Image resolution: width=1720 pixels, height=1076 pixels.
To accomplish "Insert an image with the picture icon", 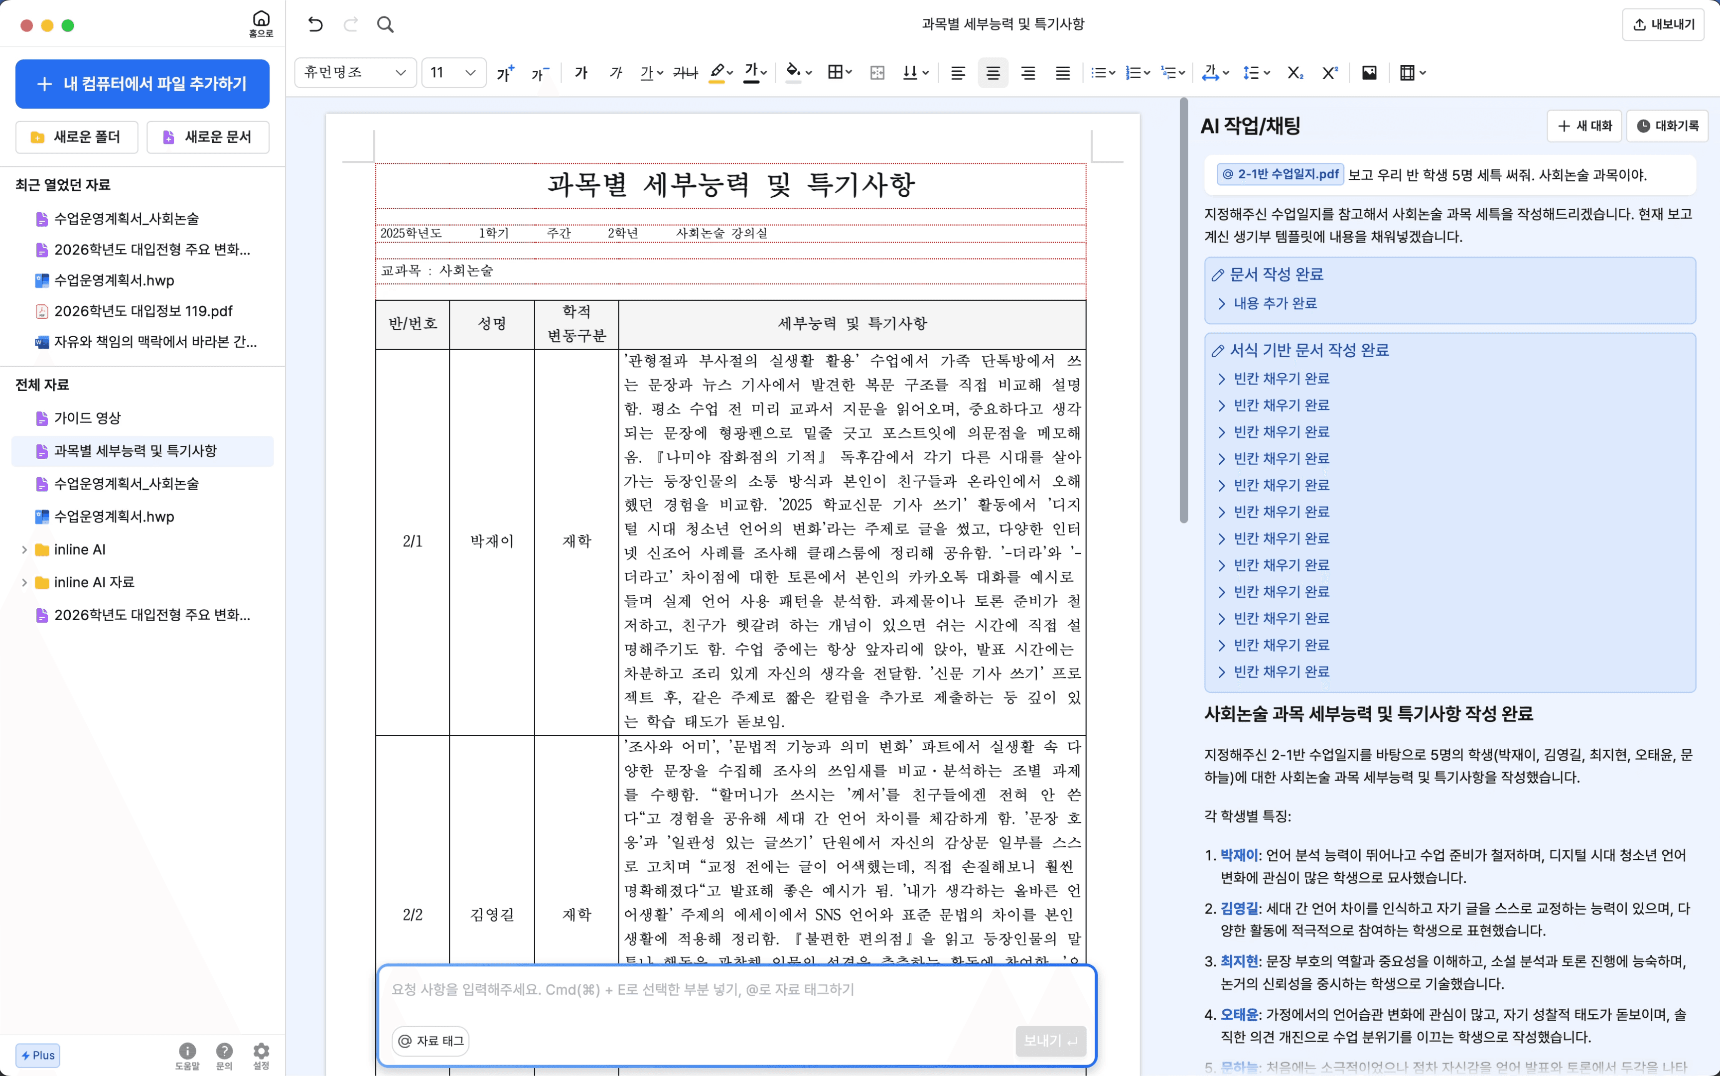I will (1369, 73).
